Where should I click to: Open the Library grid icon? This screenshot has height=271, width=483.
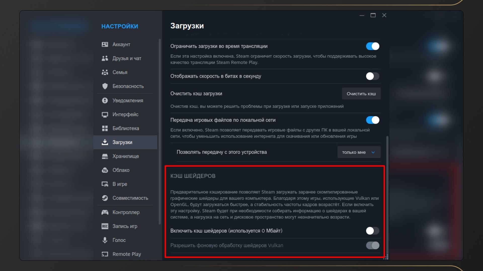pos(105,128)
